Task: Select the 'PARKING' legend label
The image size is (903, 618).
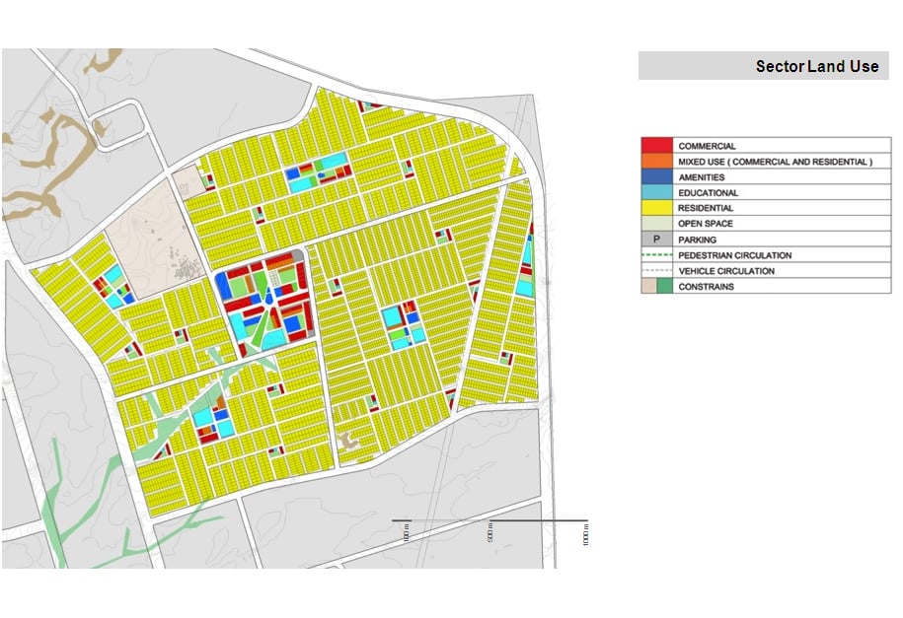Action: click(x=697, y=240)
